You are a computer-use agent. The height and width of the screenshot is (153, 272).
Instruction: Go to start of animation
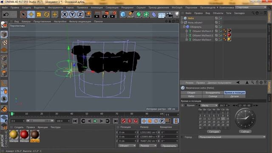pos(75,121)
